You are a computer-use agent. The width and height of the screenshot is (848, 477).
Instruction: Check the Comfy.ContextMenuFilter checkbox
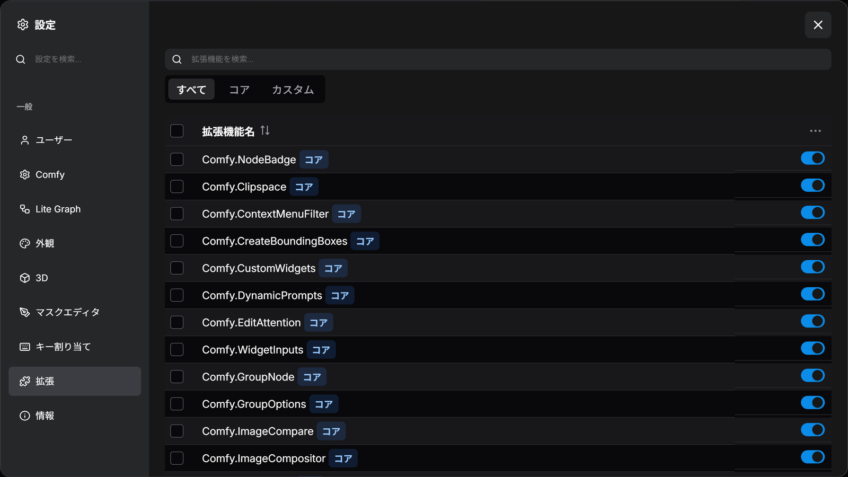[177, 214]
